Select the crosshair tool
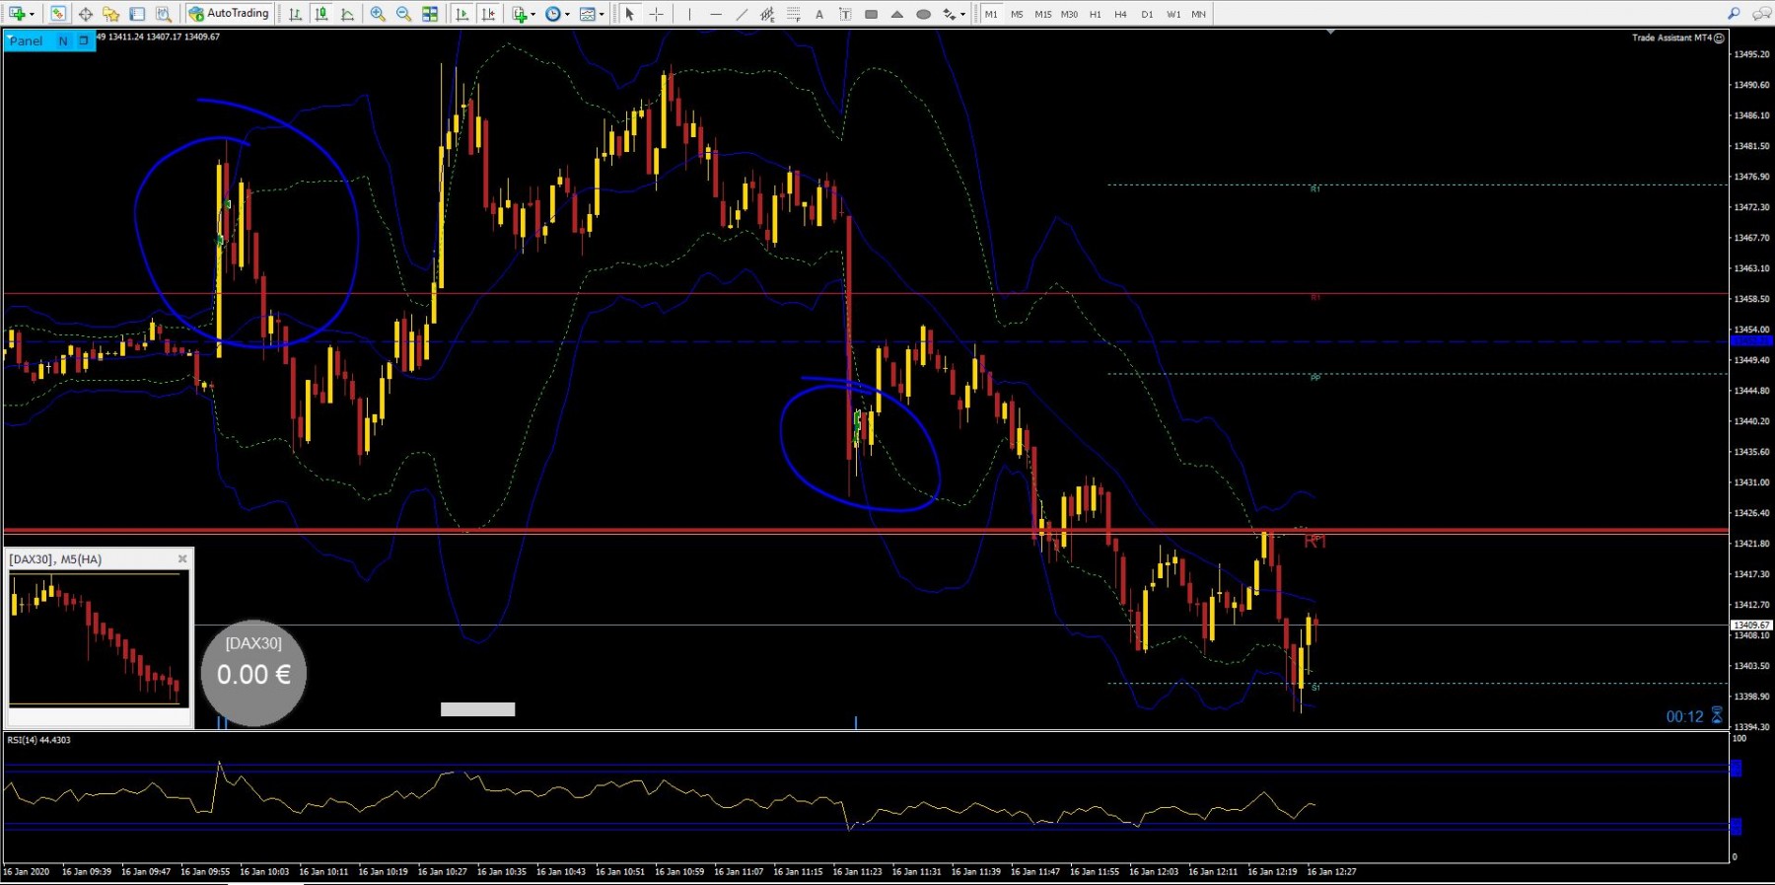The width and height of the screenshot is (1775, 885). [656, 14]
